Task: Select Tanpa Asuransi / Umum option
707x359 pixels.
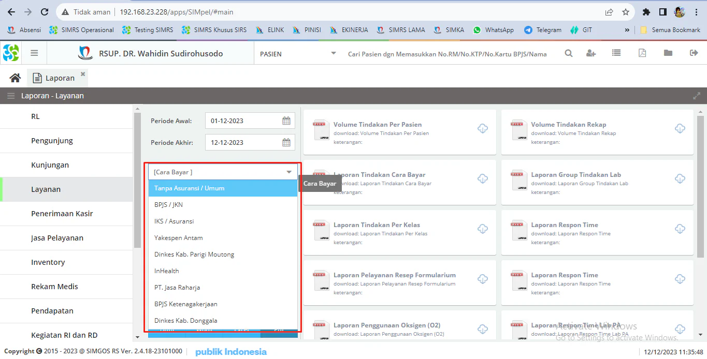Action: tap(223, 188)
